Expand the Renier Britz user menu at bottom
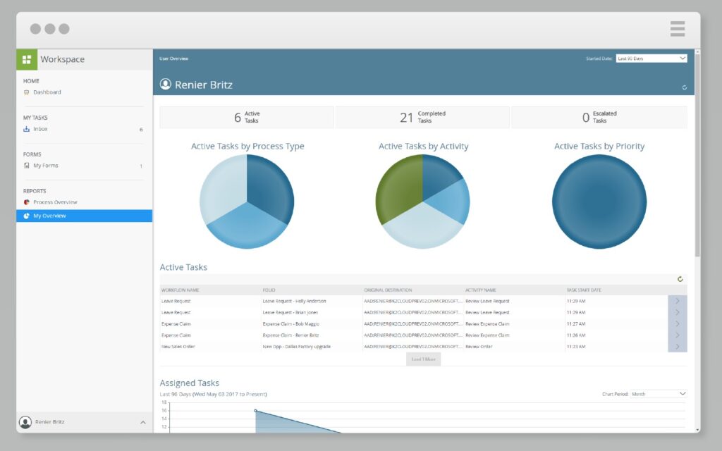722x451 pixels. 142,422
